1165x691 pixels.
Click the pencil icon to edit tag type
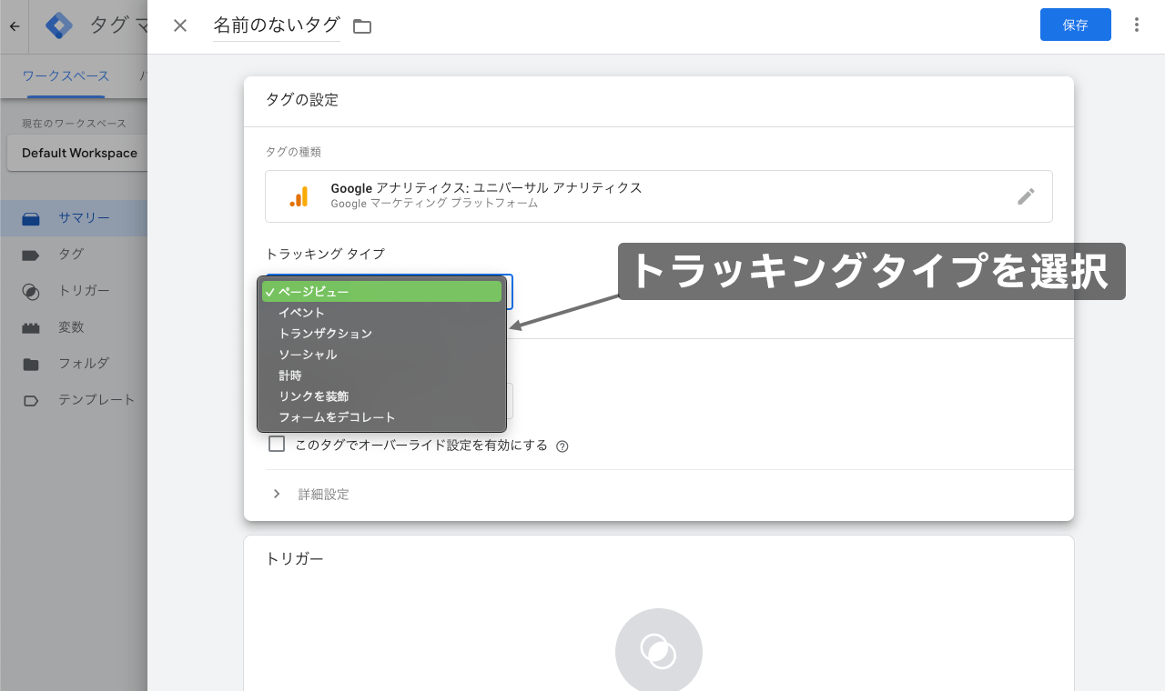[x=1027, y=195]
